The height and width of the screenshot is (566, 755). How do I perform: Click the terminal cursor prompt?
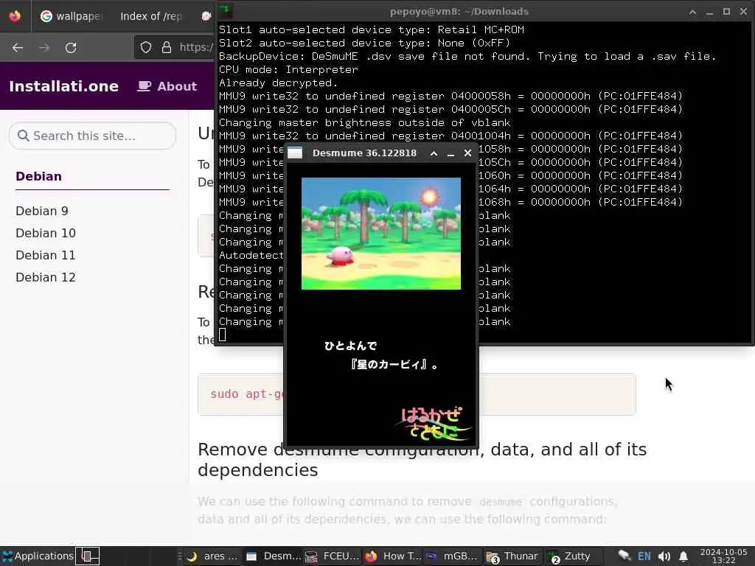point(223,335)
